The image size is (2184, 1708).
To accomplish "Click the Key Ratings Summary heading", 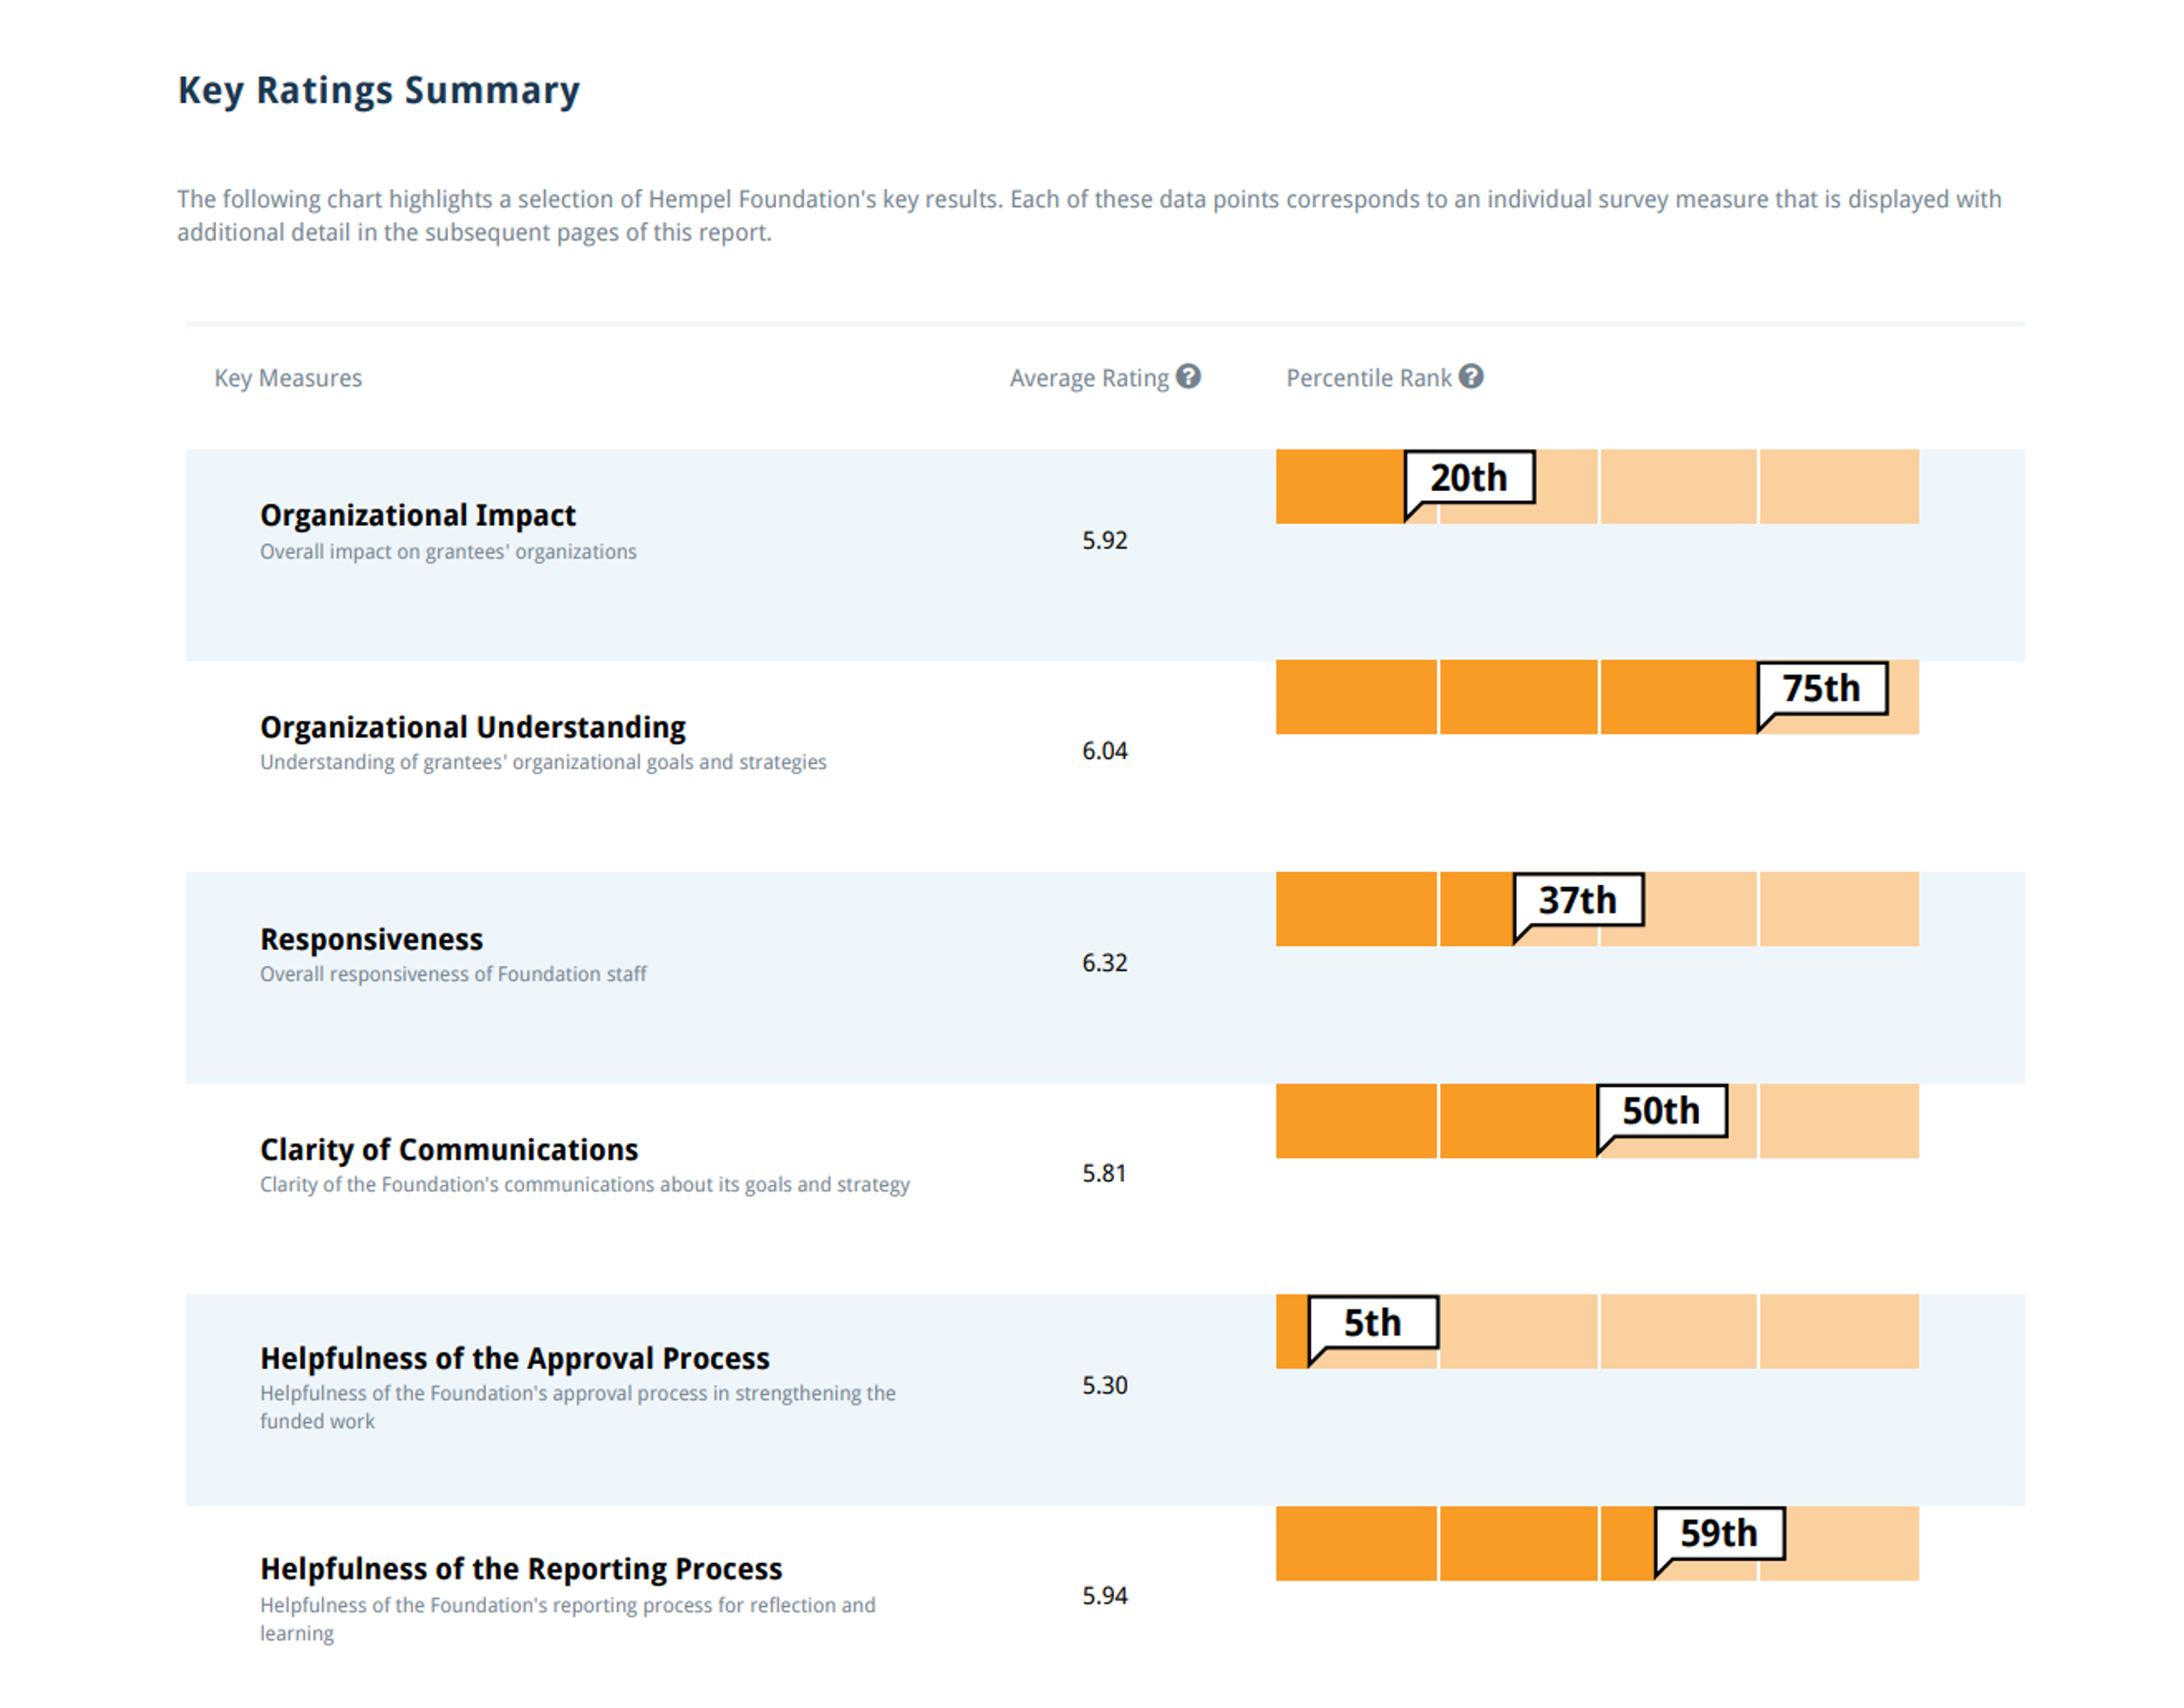I will pos(379,90).
